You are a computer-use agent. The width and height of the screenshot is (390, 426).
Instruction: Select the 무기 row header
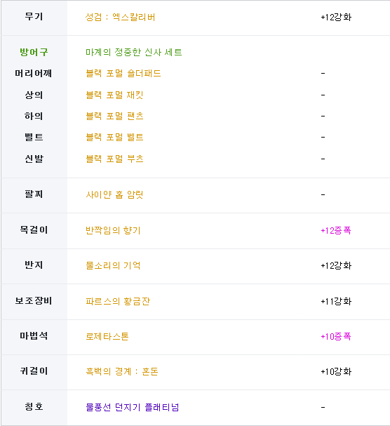point(34,17)
